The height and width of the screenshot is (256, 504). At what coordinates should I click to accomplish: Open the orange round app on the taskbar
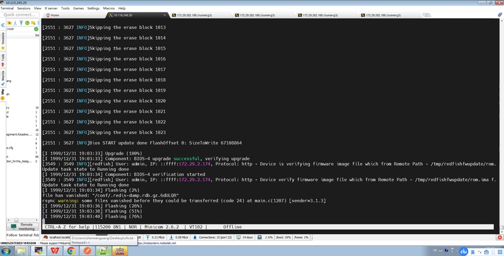[x=87, y=251]
